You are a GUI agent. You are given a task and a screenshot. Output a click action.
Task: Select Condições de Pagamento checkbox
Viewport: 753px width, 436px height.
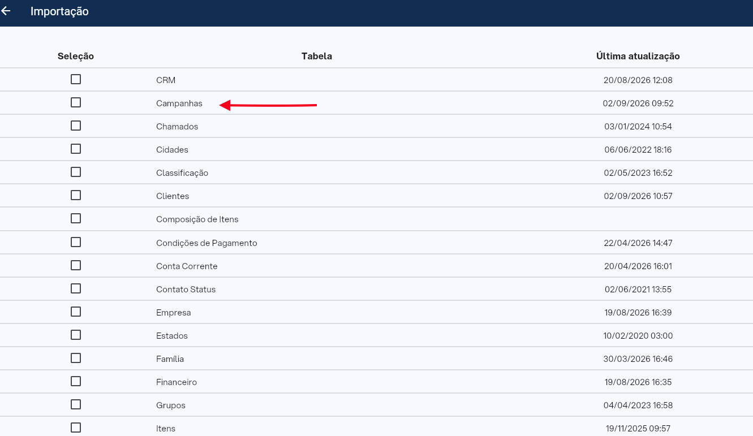[76, 242]
